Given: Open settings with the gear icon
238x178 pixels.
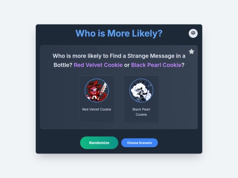Looking at the screenshot, I should 193,33.
